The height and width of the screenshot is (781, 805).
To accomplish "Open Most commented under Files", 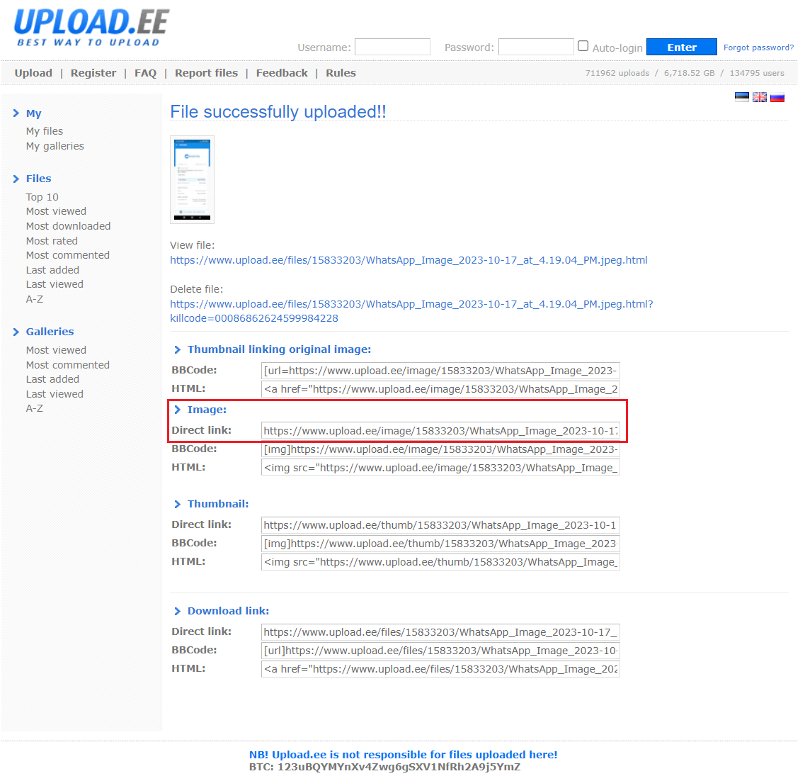I will (68, 255).
